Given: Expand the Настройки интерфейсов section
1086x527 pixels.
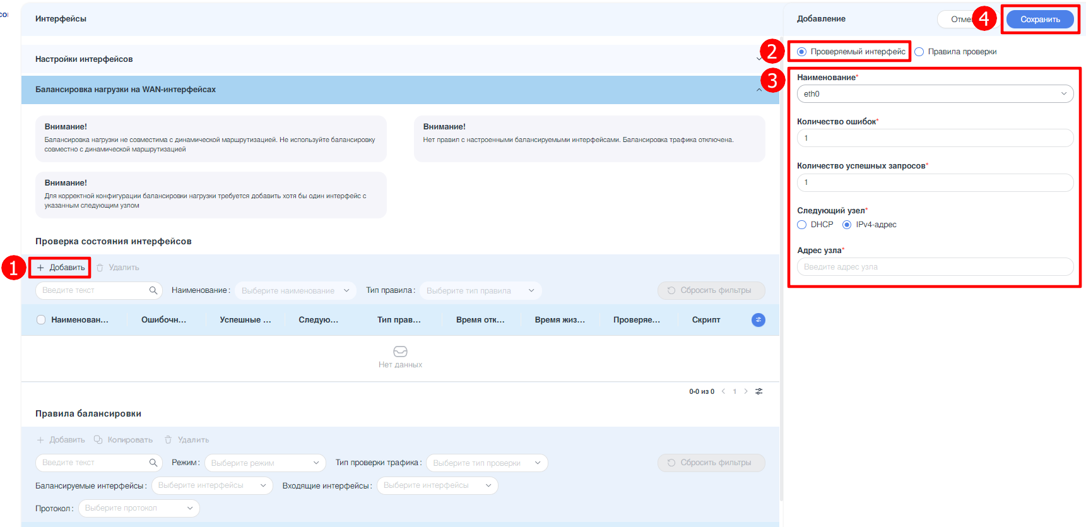Looking at the screenshot, I should (758, 59).
